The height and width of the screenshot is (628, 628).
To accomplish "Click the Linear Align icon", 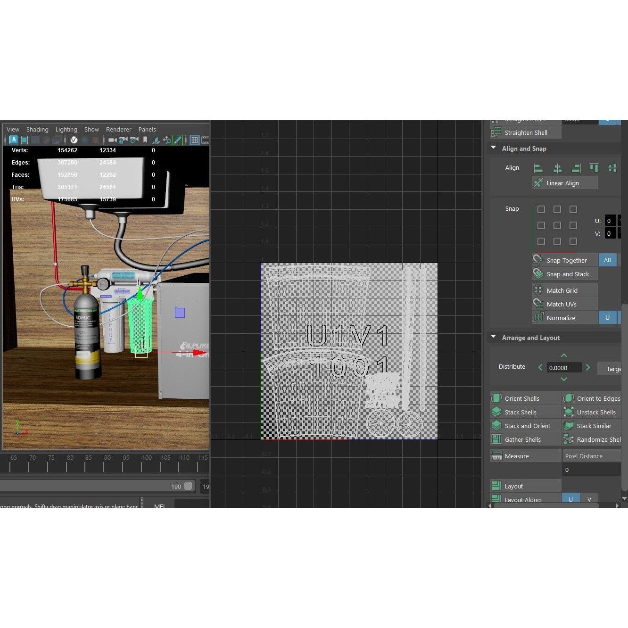I will tap(538, 183).
